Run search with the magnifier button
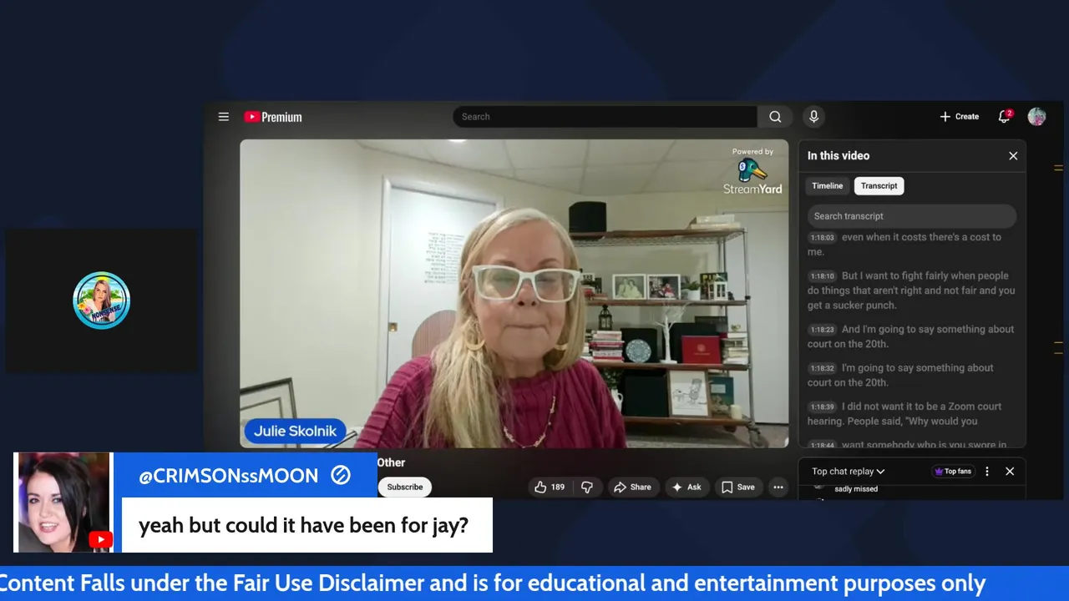Screen dimensions: 1069x601 coord(775,117)
